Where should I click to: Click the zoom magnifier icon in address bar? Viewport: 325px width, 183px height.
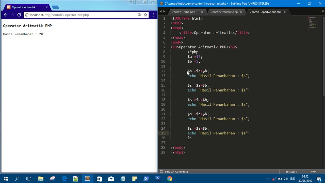139,15
